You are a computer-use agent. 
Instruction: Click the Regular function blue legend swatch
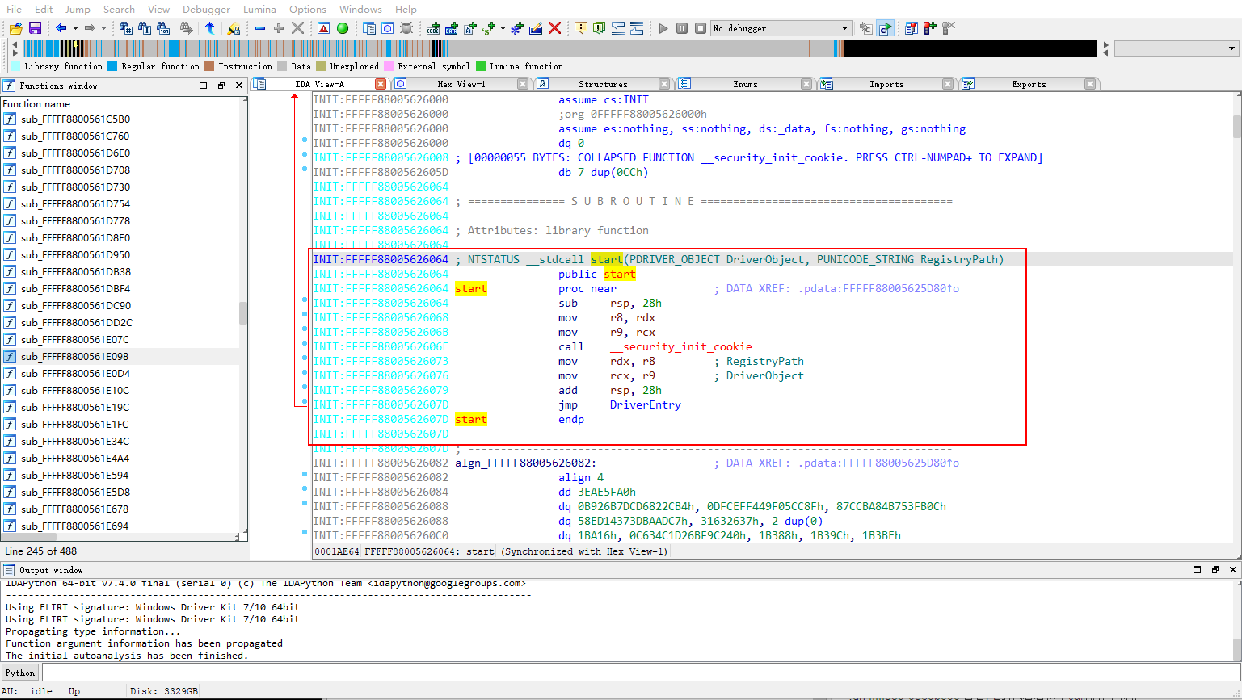click(112, 66)
